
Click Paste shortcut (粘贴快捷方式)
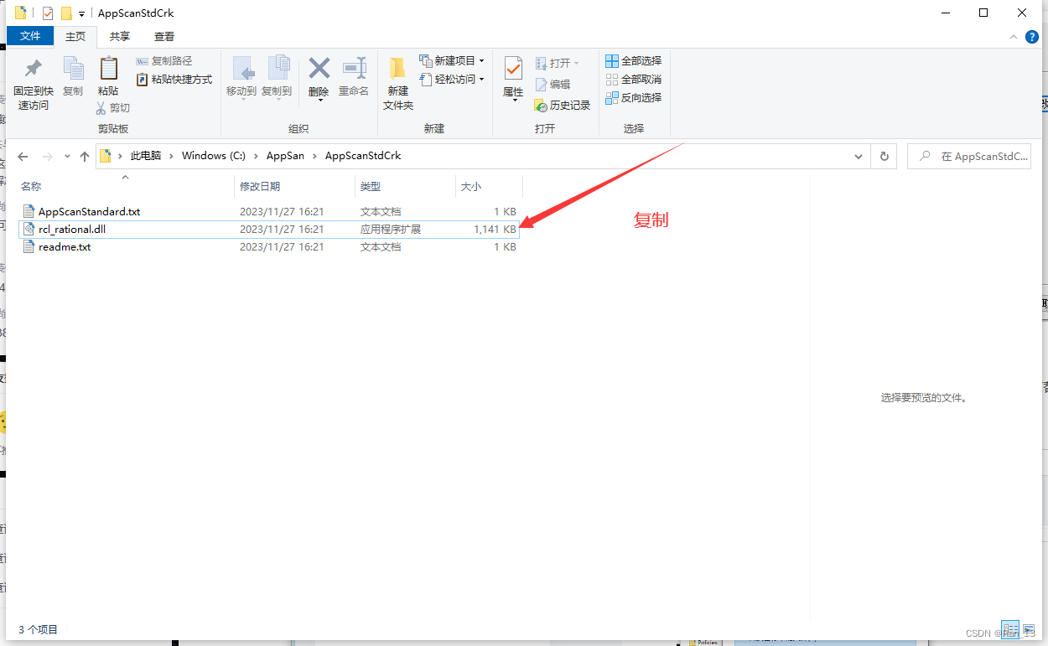coord(174,80)
